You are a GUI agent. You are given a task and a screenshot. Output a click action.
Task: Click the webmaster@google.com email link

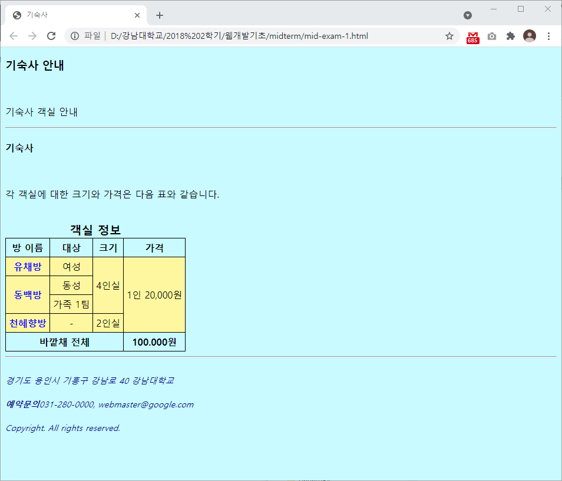coord(147,404)
